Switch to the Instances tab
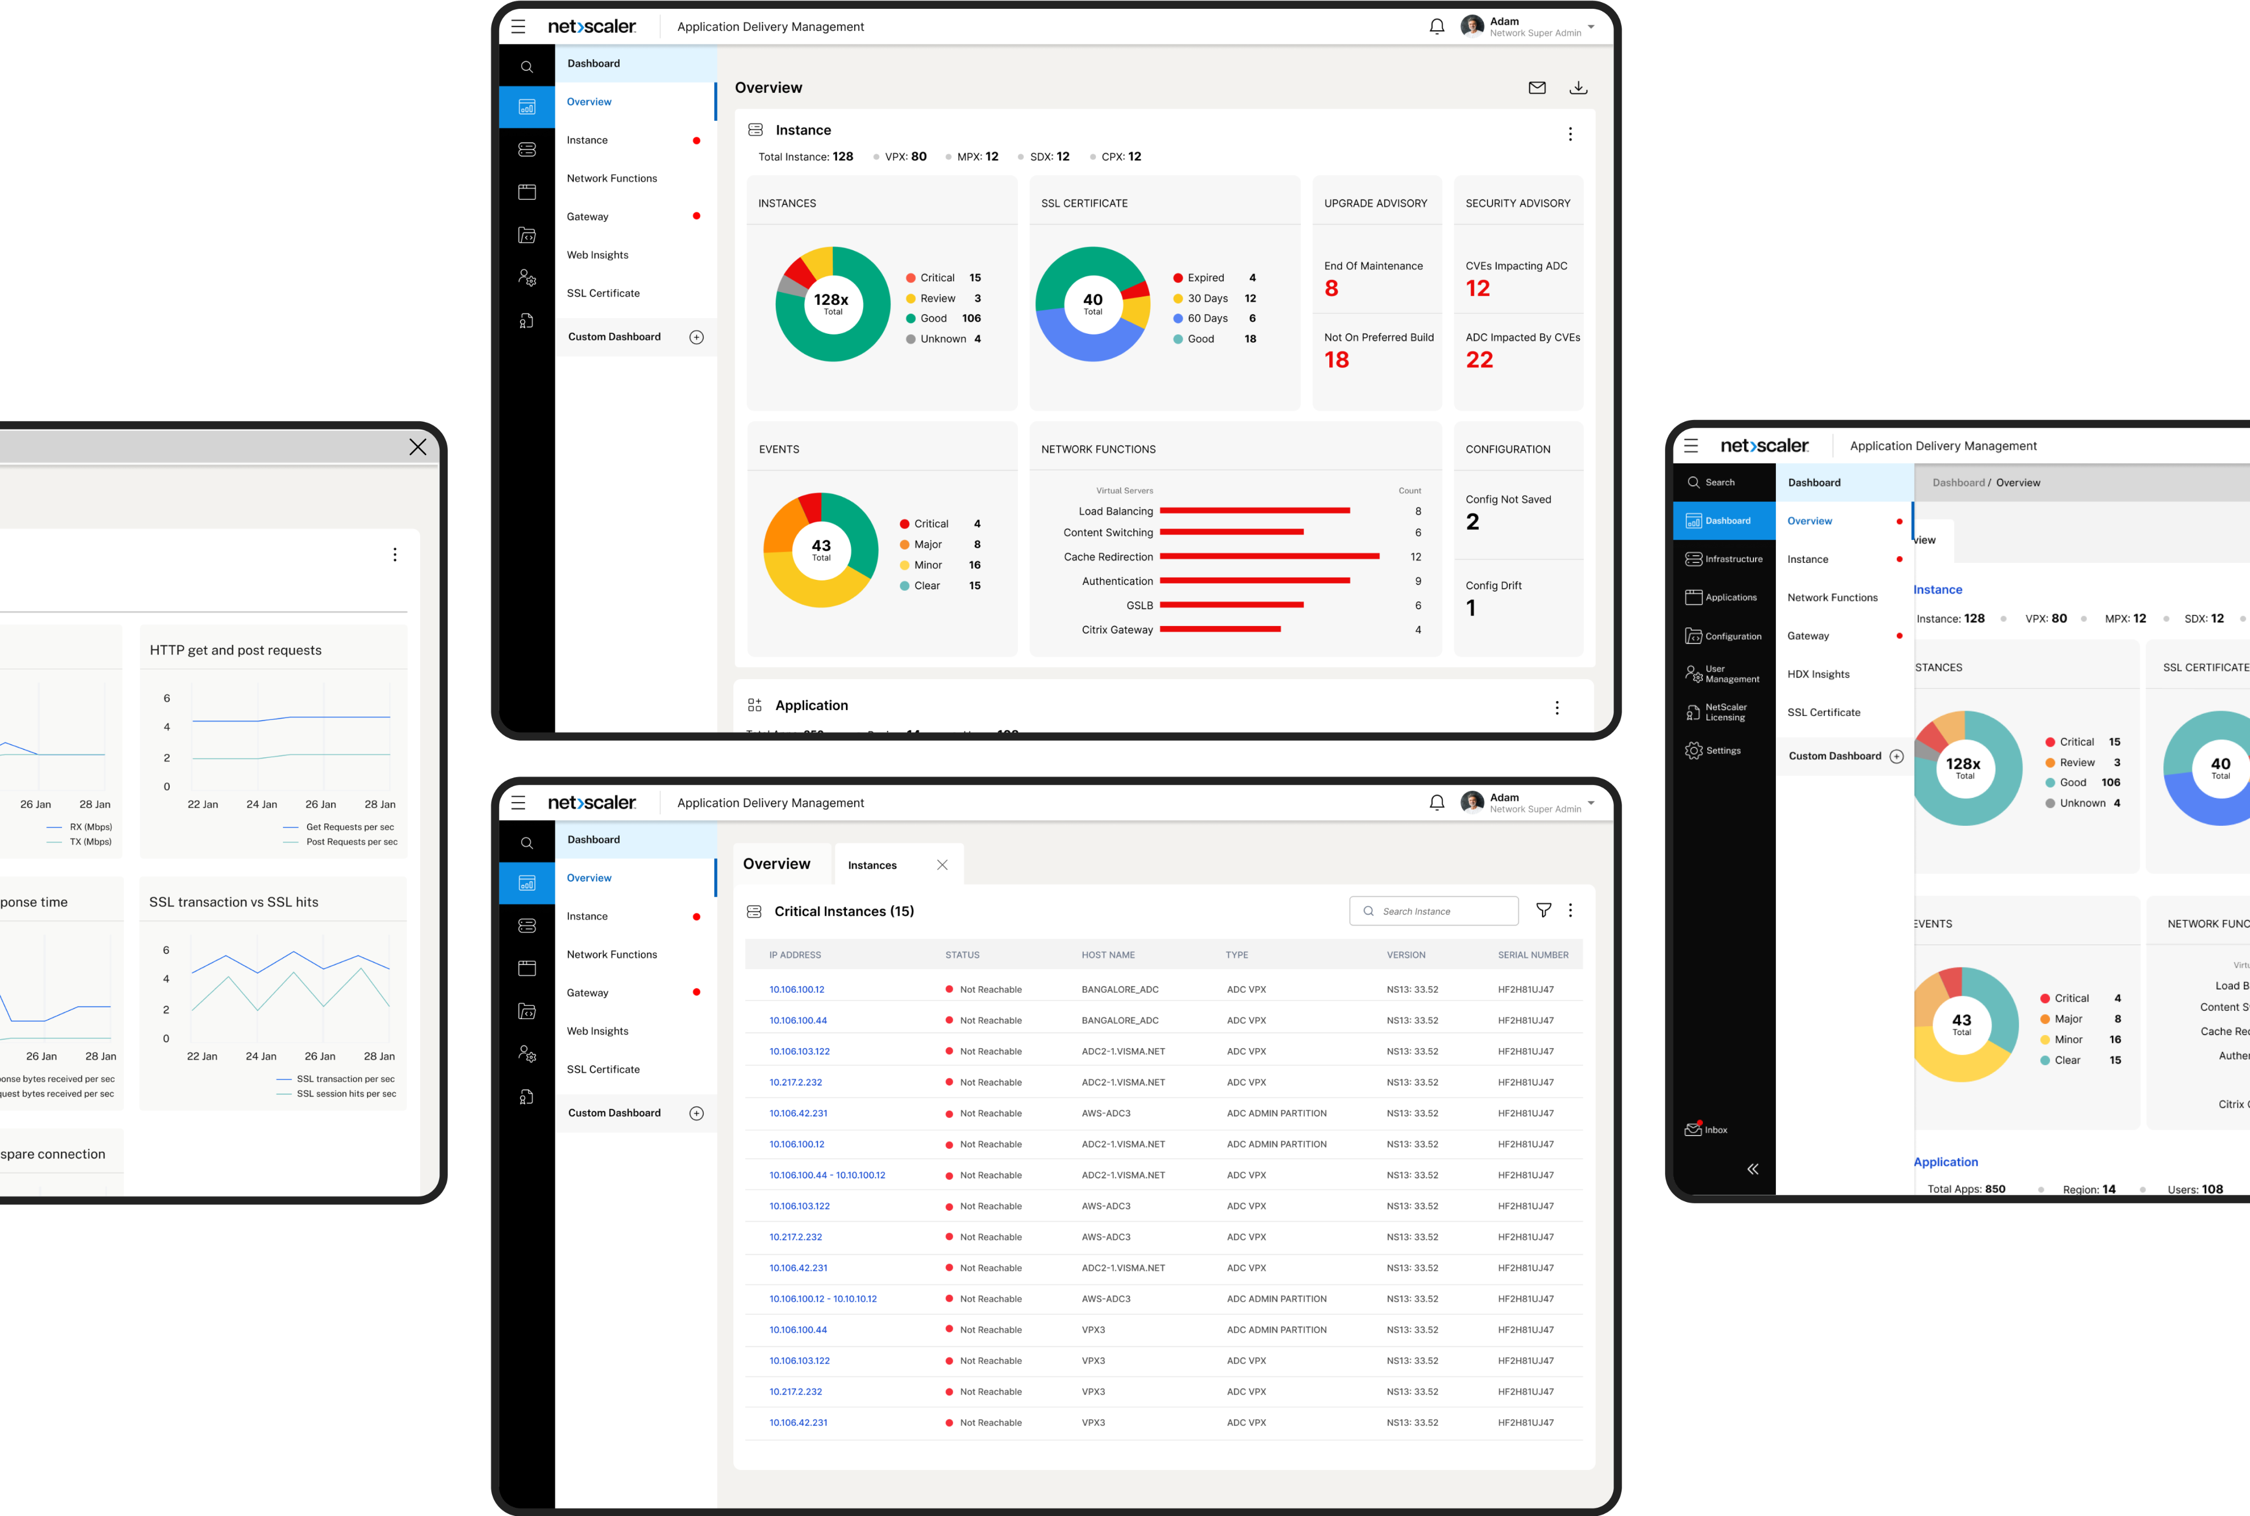This screenshot has width=2250, height=1516. (872, 865)
